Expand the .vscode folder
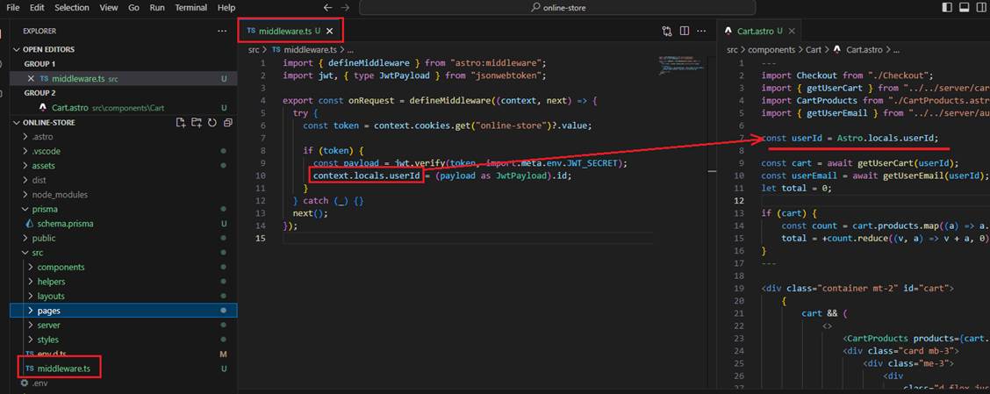The width and height of the screenshot is (990, 394). click(x=25, y=152)
